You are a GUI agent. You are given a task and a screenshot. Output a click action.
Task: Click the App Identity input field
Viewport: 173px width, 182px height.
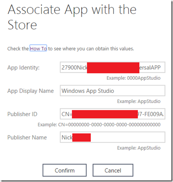click(x=112, y=67)
